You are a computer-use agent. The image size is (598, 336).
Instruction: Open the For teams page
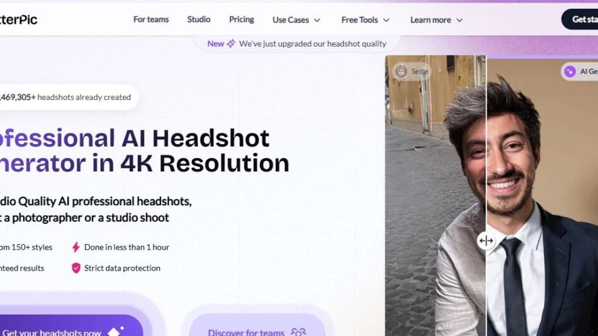pos(151,20)
